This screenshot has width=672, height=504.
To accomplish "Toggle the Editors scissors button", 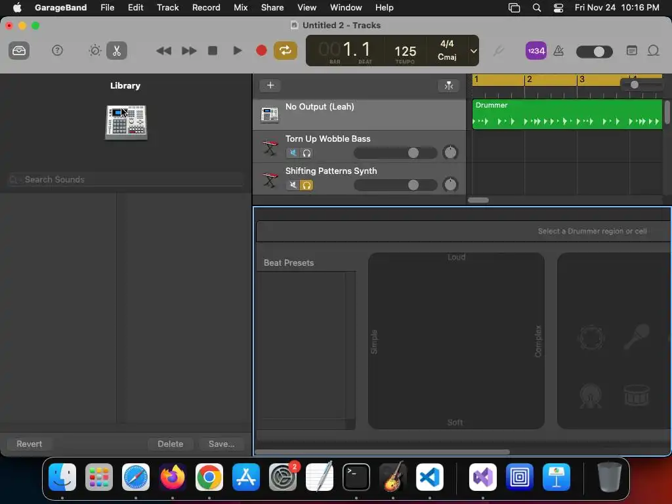I will (117, 51).
